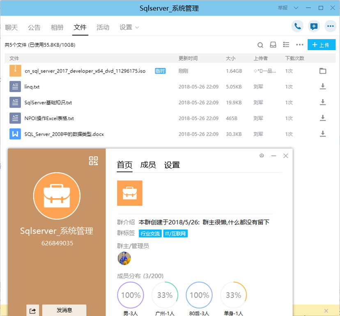Download NPOI操作Excel表格.txt
The image size is (340, 316).
click(323, 118)
